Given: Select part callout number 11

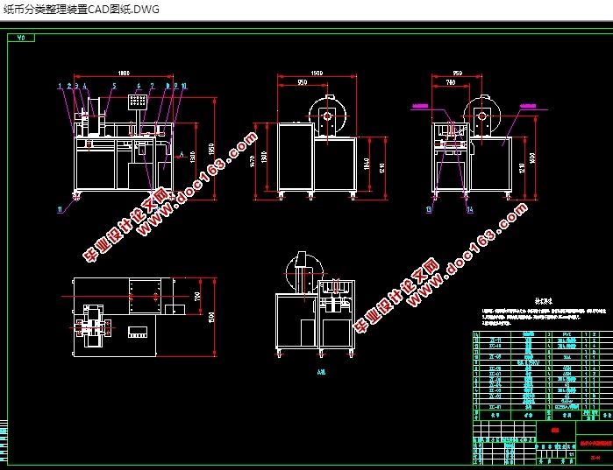Looking at the screenshot, I should (x=60, y=209).
